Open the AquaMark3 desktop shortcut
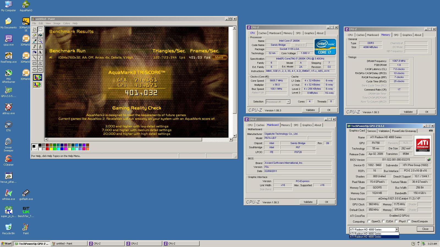Image resolution: width=440 pixels, height=247 pixels. coord(26,6)
